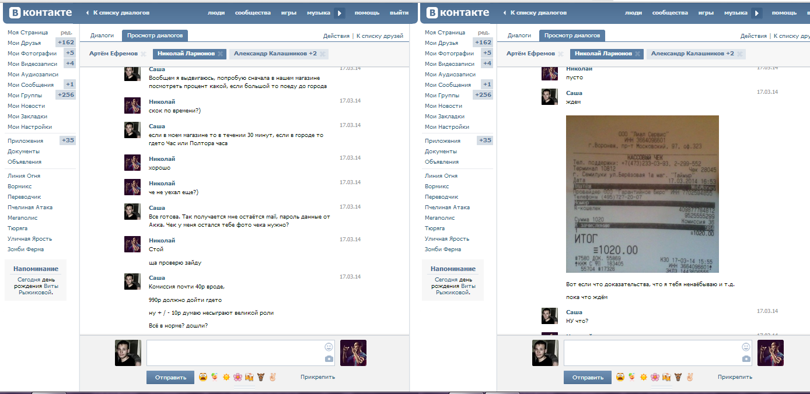
Task: Close Артём Ефремов dialog tab in right window
Action: pyautogui.click(x=560, y=54)
